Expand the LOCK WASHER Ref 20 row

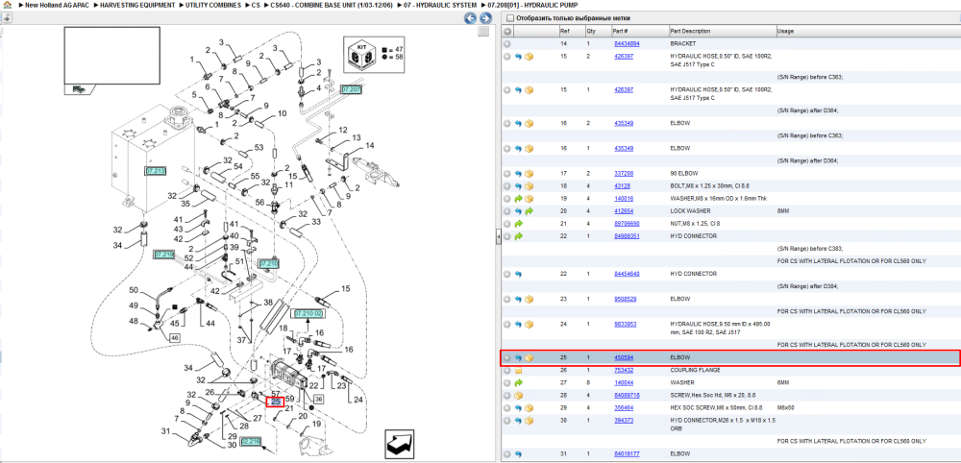(507, 211)
